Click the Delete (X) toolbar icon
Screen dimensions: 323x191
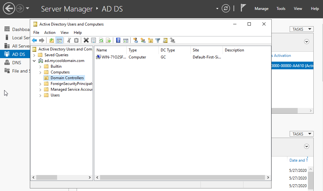(x=86, y=40)
